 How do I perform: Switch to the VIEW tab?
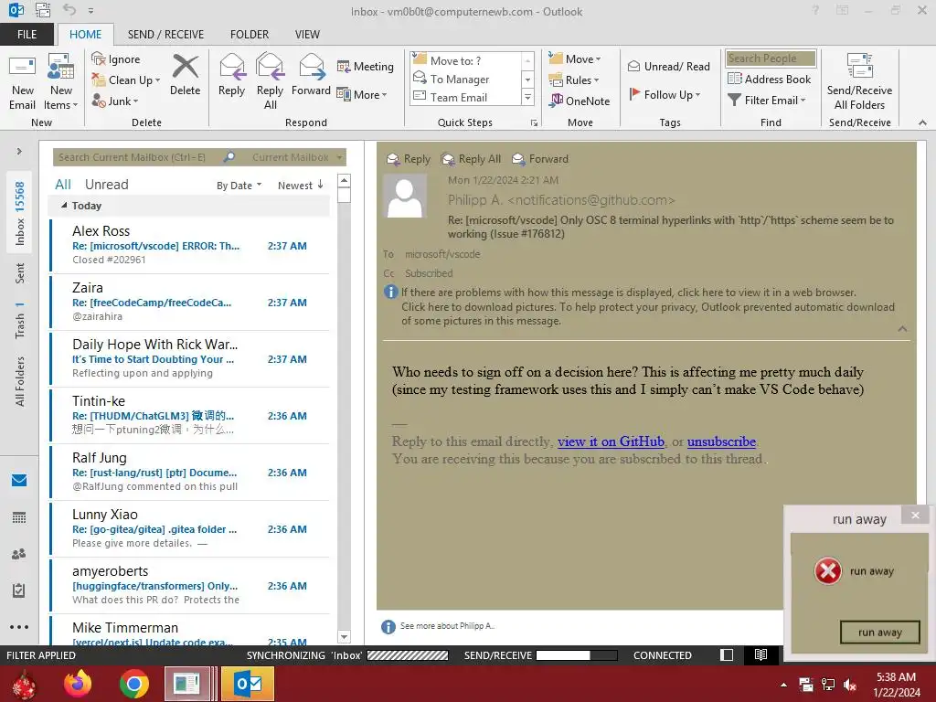tap(307, 34)
